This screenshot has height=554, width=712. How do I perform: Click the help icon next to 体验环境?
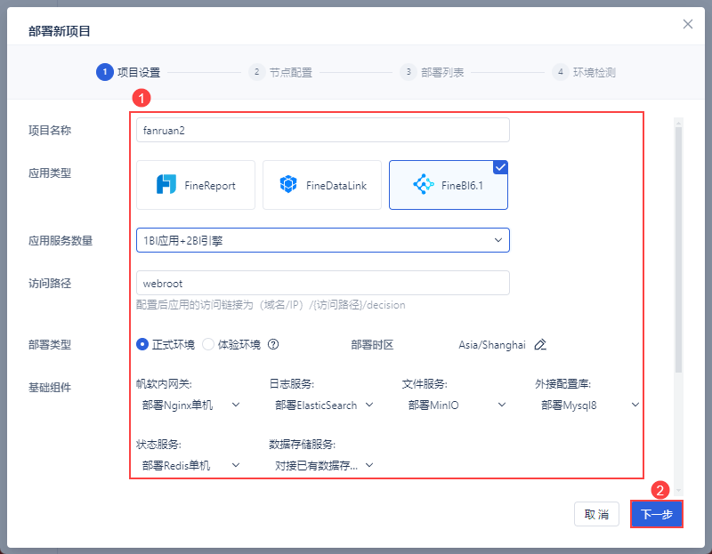pos(273,344)
